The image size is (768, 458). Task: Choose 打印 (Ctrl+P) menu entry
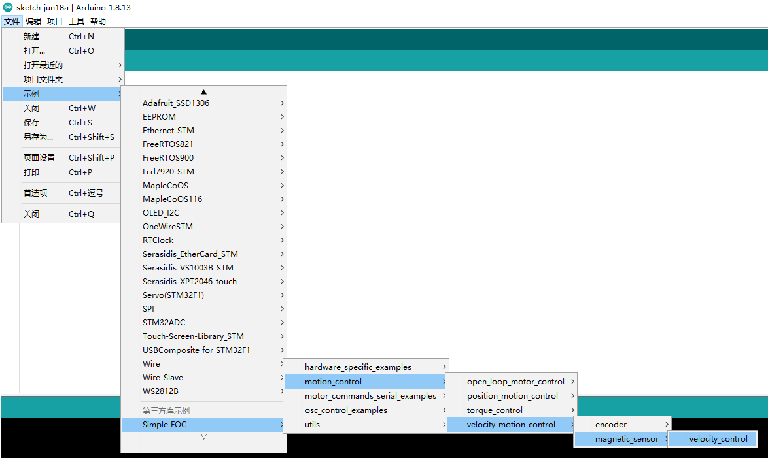point(63,172)
